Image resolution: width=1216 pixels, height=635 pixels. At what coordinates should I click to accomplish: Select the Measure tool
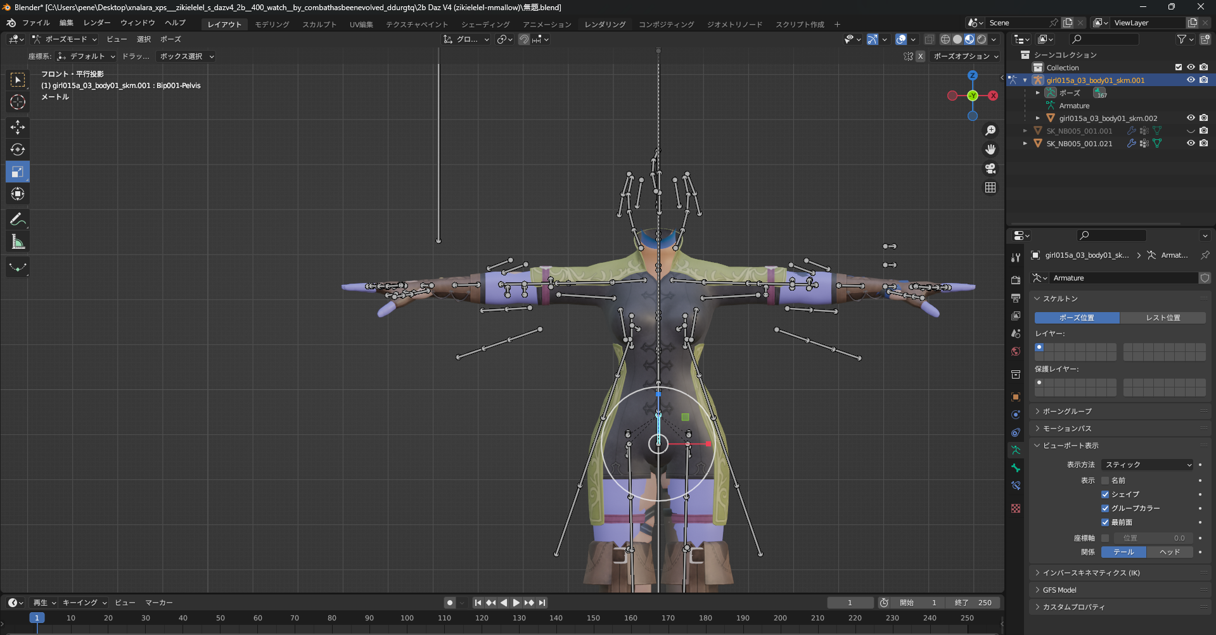[18, 242]
